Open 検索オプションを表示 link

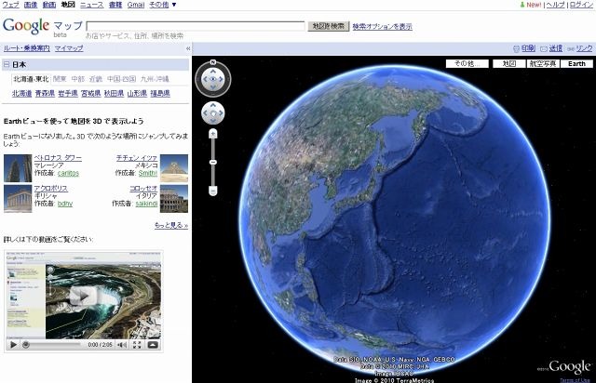point(383,27)
